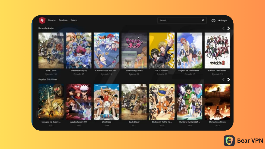Open Haikyuu!! To the Top poster
265x149 pixels.
(162, 102)
